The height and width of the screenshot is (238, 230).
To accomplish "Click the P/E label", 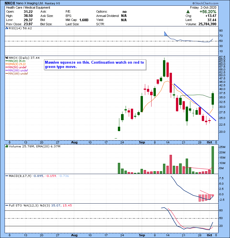I will (x=68, y=11).
